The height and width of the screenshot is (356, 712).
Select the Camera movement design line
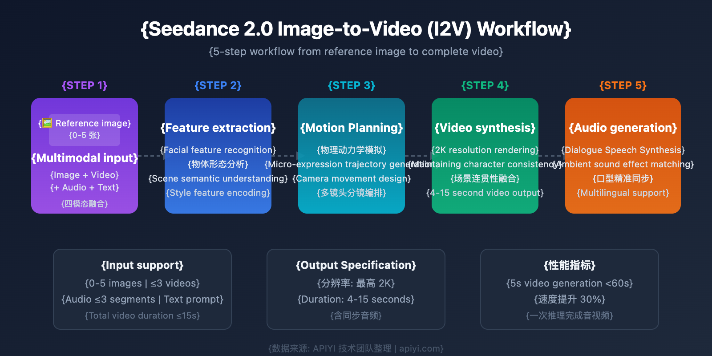(352, 178)
